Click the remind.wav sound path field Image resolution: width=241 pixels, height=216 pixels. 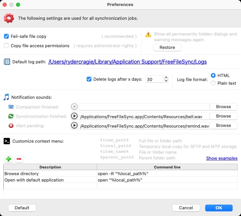tap(144, 126)
